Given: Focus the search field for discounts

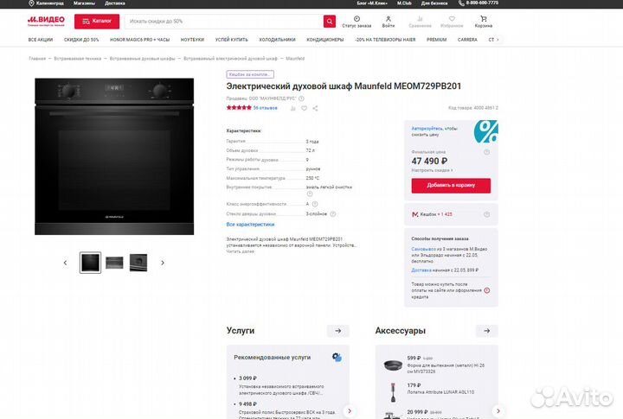Looking at the screenshot, I should [224, 22].
